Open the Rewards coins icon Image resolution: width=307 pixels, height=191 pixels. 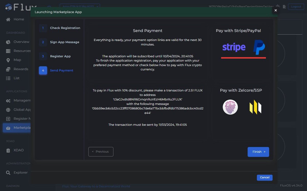coord(8,69)
